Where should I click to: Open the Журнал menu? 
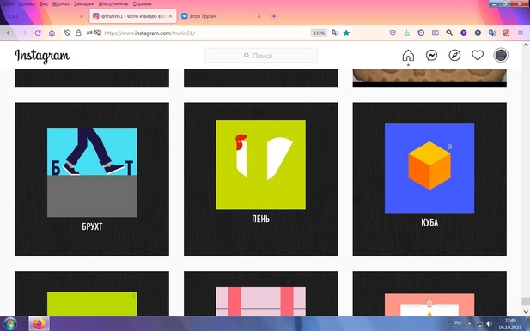pos(61,3)
